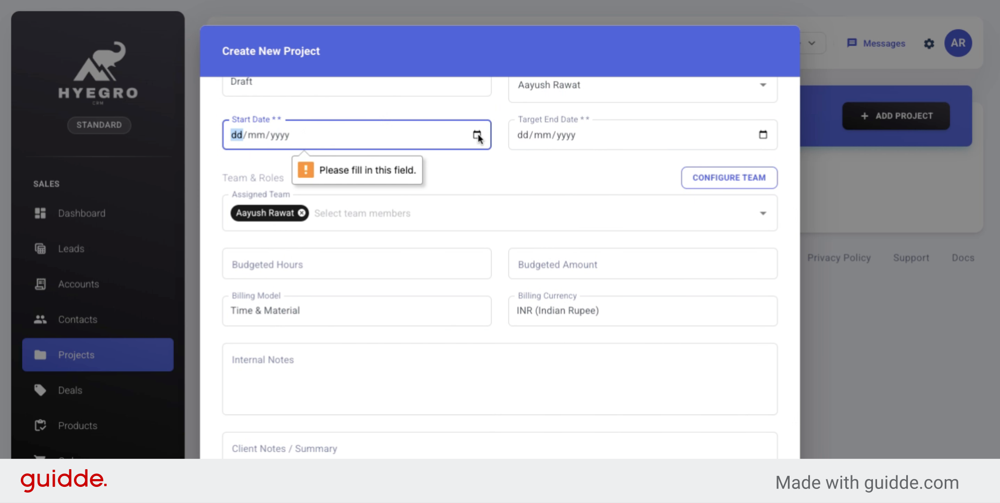Select the Projects folder icon in sidebar
This screenshot has height=503, width=1000.
tap(40, 355)
